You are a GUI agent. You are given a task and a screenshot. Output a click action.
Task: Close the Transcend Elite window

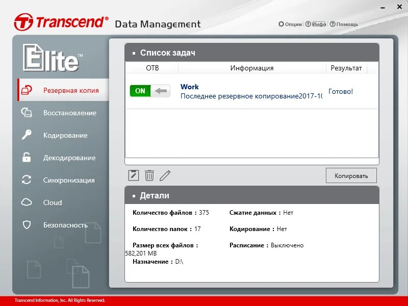click(x=399, y=7)
